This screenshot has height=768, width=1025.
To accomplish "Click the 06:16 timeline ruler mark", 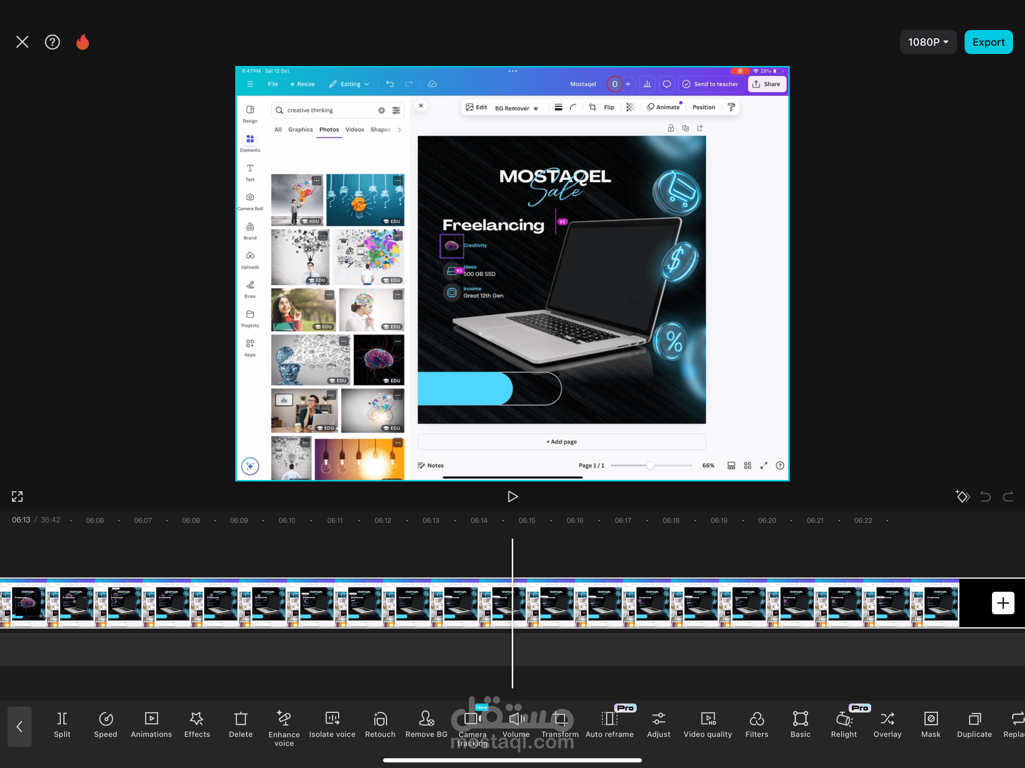I will (x=575, y=520).
